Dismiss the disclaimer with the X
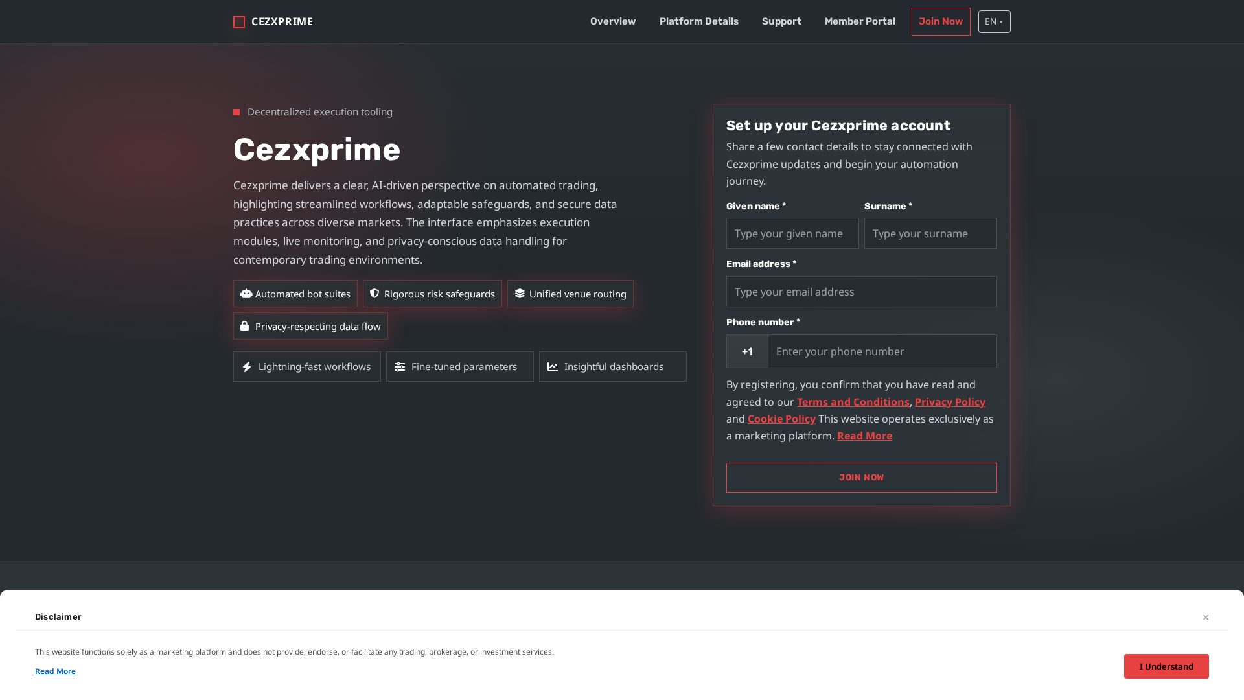1244x700 pixels. 1206,617
